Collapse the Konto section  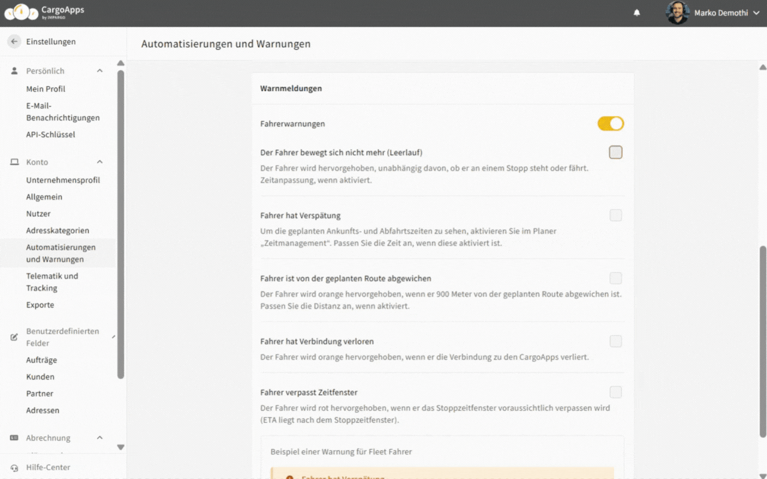click(x=99, y=162)
